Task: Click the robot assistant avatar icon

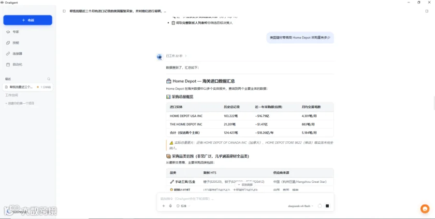Action: tap(159, 57)
